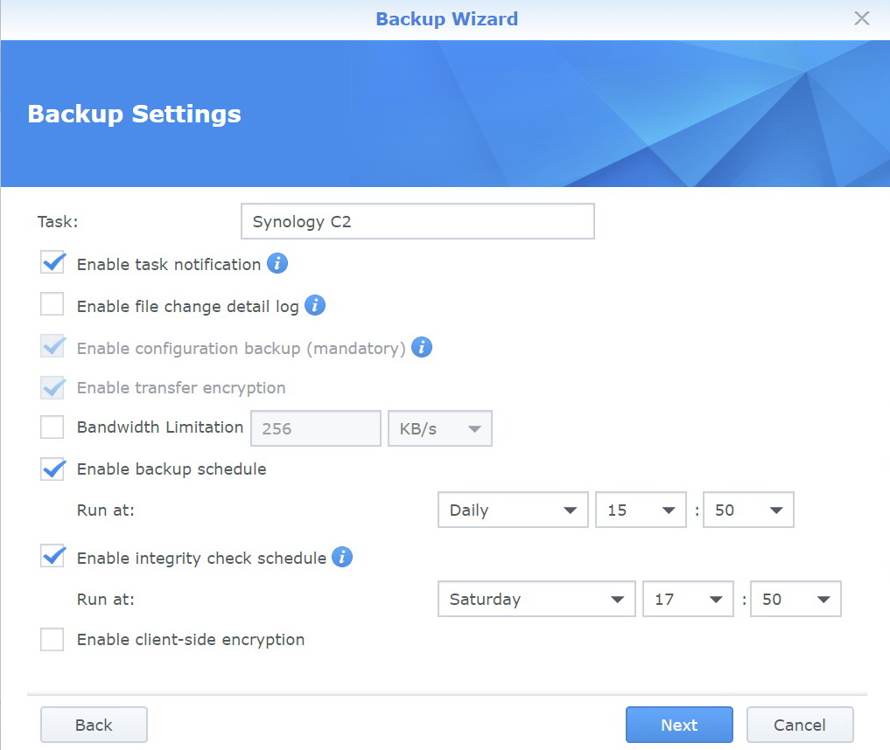
Task: Click the Enable transfer encryption checkbox
Action: [53, 387]
